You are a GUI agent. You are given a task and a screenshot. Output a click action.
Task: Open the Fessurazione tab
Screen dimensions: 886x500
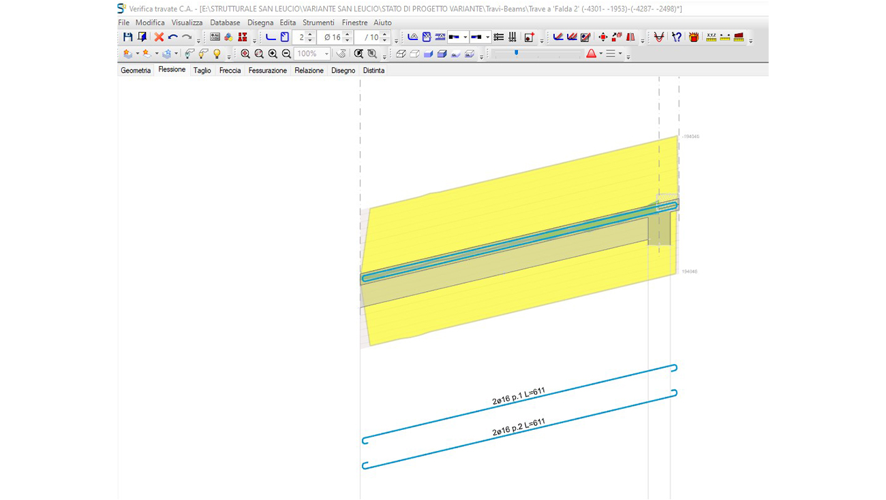click(x=267, y=70)
